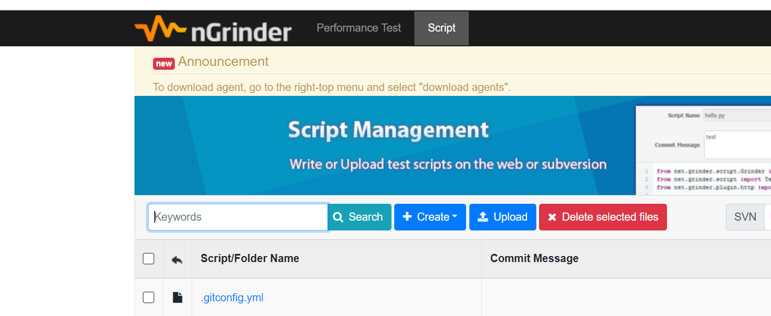Image resolution: width=771 pixels, height=316 pixels.
Task: Switch to the Script tab
Action: point(442,28)
